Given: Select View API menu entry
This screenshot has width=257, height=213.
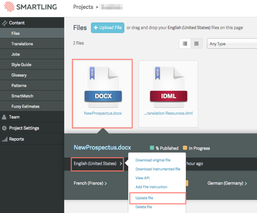Looking at the screenshot, I should [143, 178].
